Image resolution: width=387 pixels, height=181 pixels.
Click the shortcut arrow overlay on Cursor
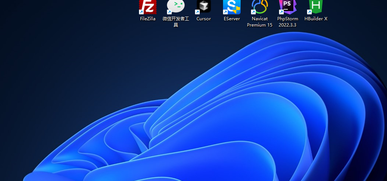(x=197, y=12)
